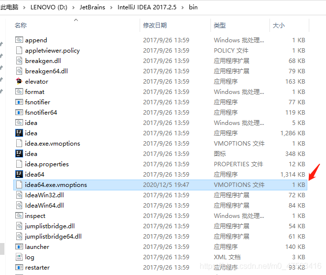This screenshot has height=275, width=326.
Task: Click the breakgen.dll file icon
Action: click(x=19, y=61)
